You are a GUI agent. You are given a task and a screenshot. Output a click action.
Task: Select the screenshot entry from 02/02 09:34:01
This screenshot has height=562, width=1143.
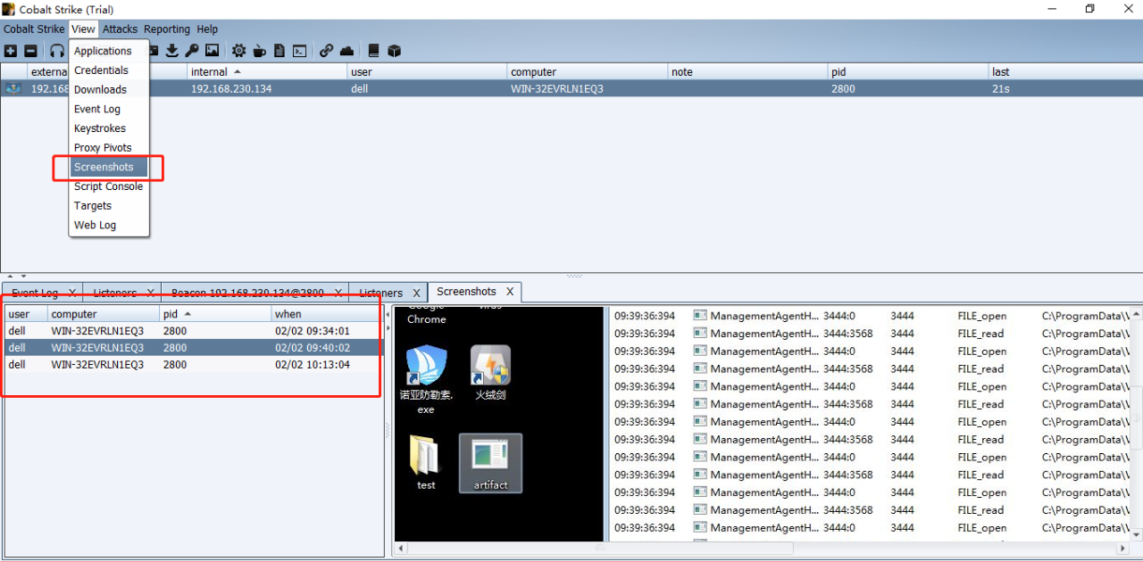coord(194,331)
